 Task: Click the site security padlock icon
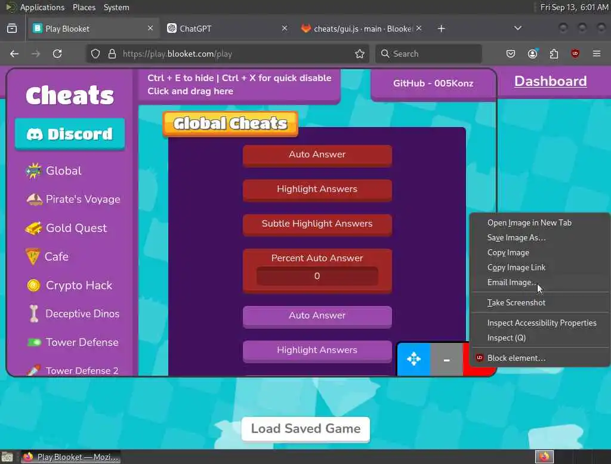(112, 54)
